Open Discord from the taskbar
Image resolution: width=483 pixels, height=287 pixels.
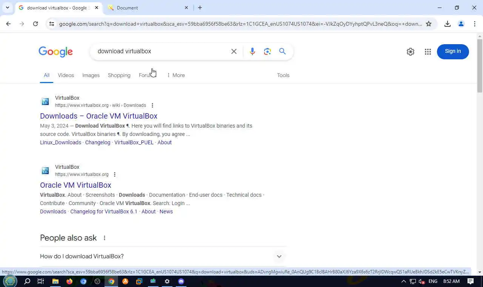pos(181,281)
